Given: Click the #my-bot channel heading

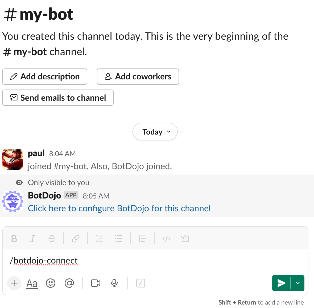Looking at the screenshot, I should coord(38,14).
